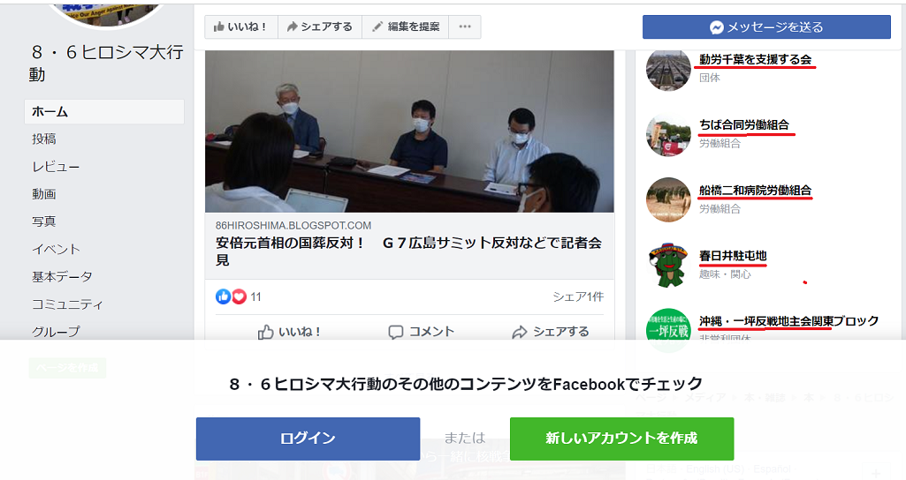Screen dimensions: 906x480
Task: Click the like and heart reactions icon
Action: pos(231,296)
